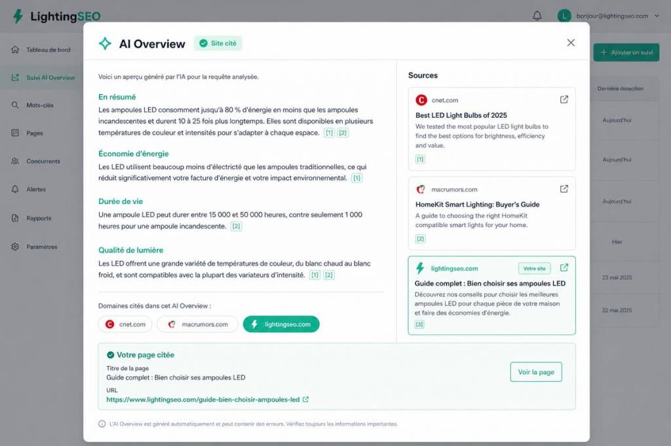Click the cnet.com logo in Sources
This screenshot has height=446, width=671.
click(421, 100)
